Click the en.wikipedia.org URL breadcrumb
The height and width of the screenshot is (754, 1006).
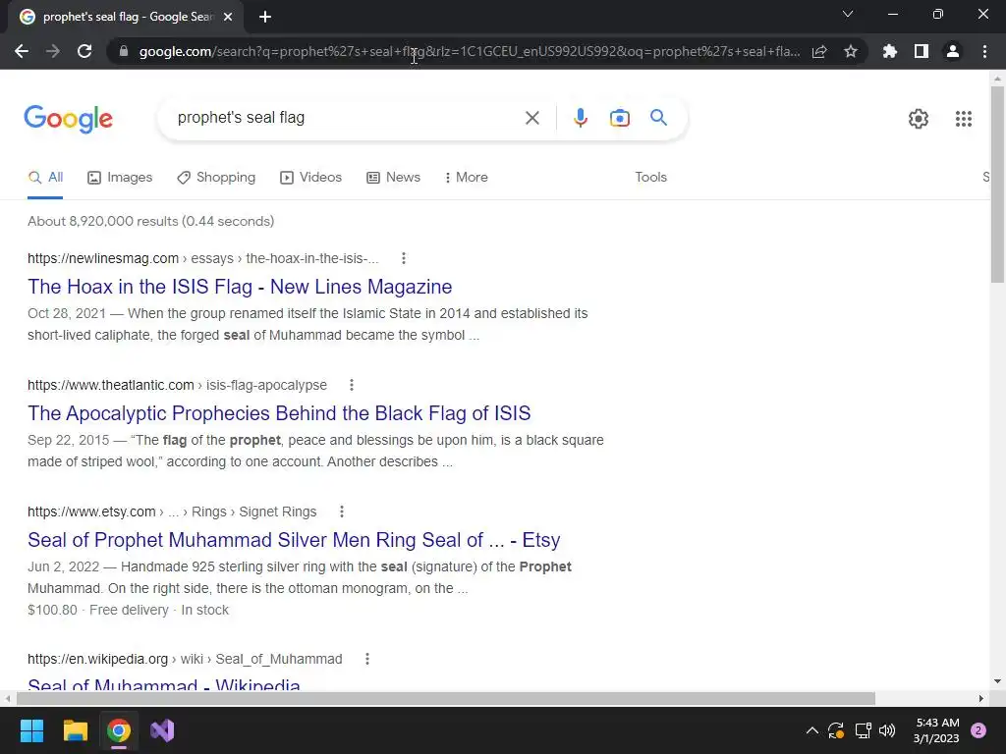(x=185, y=659)
